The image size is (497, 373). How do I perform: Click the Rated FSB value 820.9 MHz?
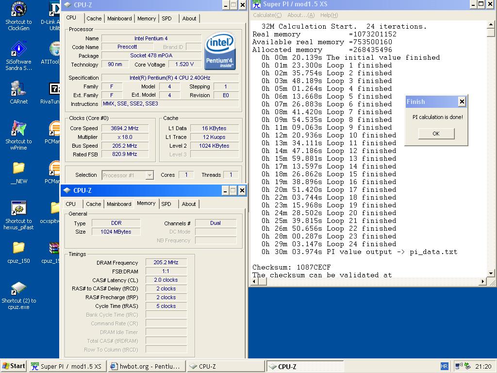(x=125, y=154)
